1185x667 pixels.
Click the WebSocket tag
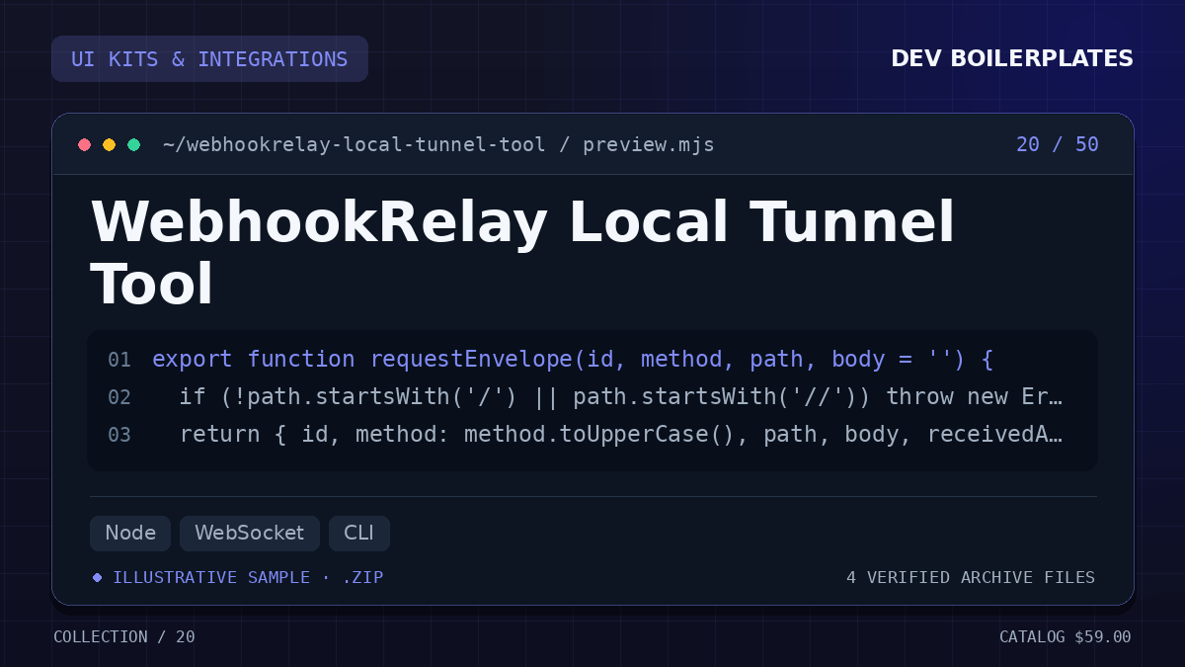(250, 534)
